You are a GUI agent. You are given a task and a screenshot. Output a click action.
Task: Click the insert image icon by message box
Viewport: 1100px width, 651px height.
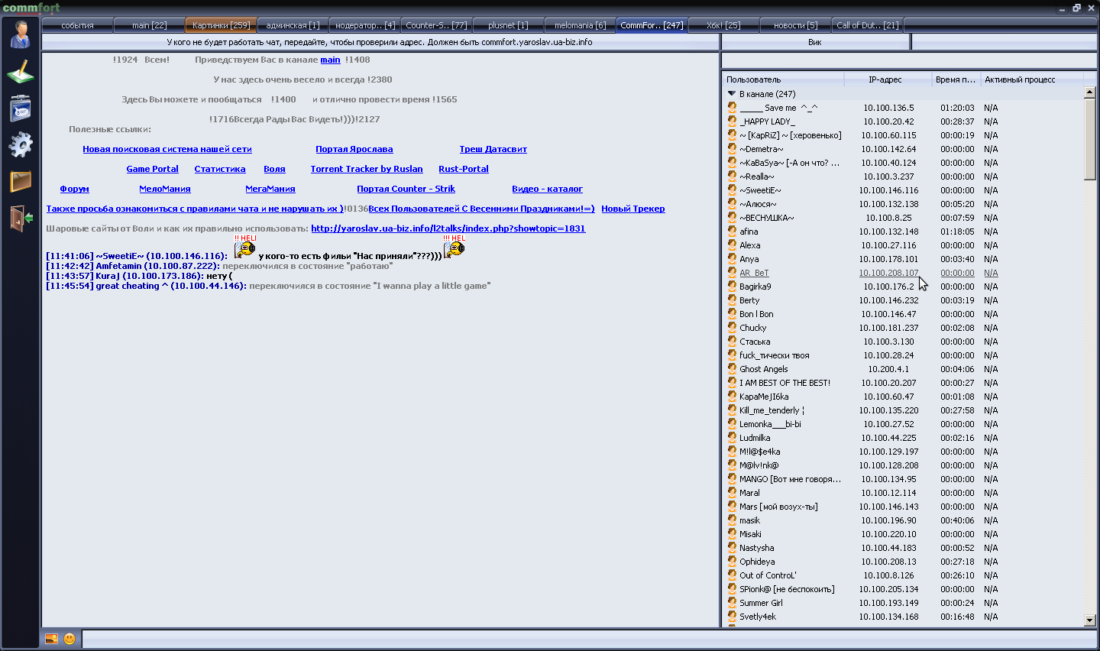click(x=51, y=639)
